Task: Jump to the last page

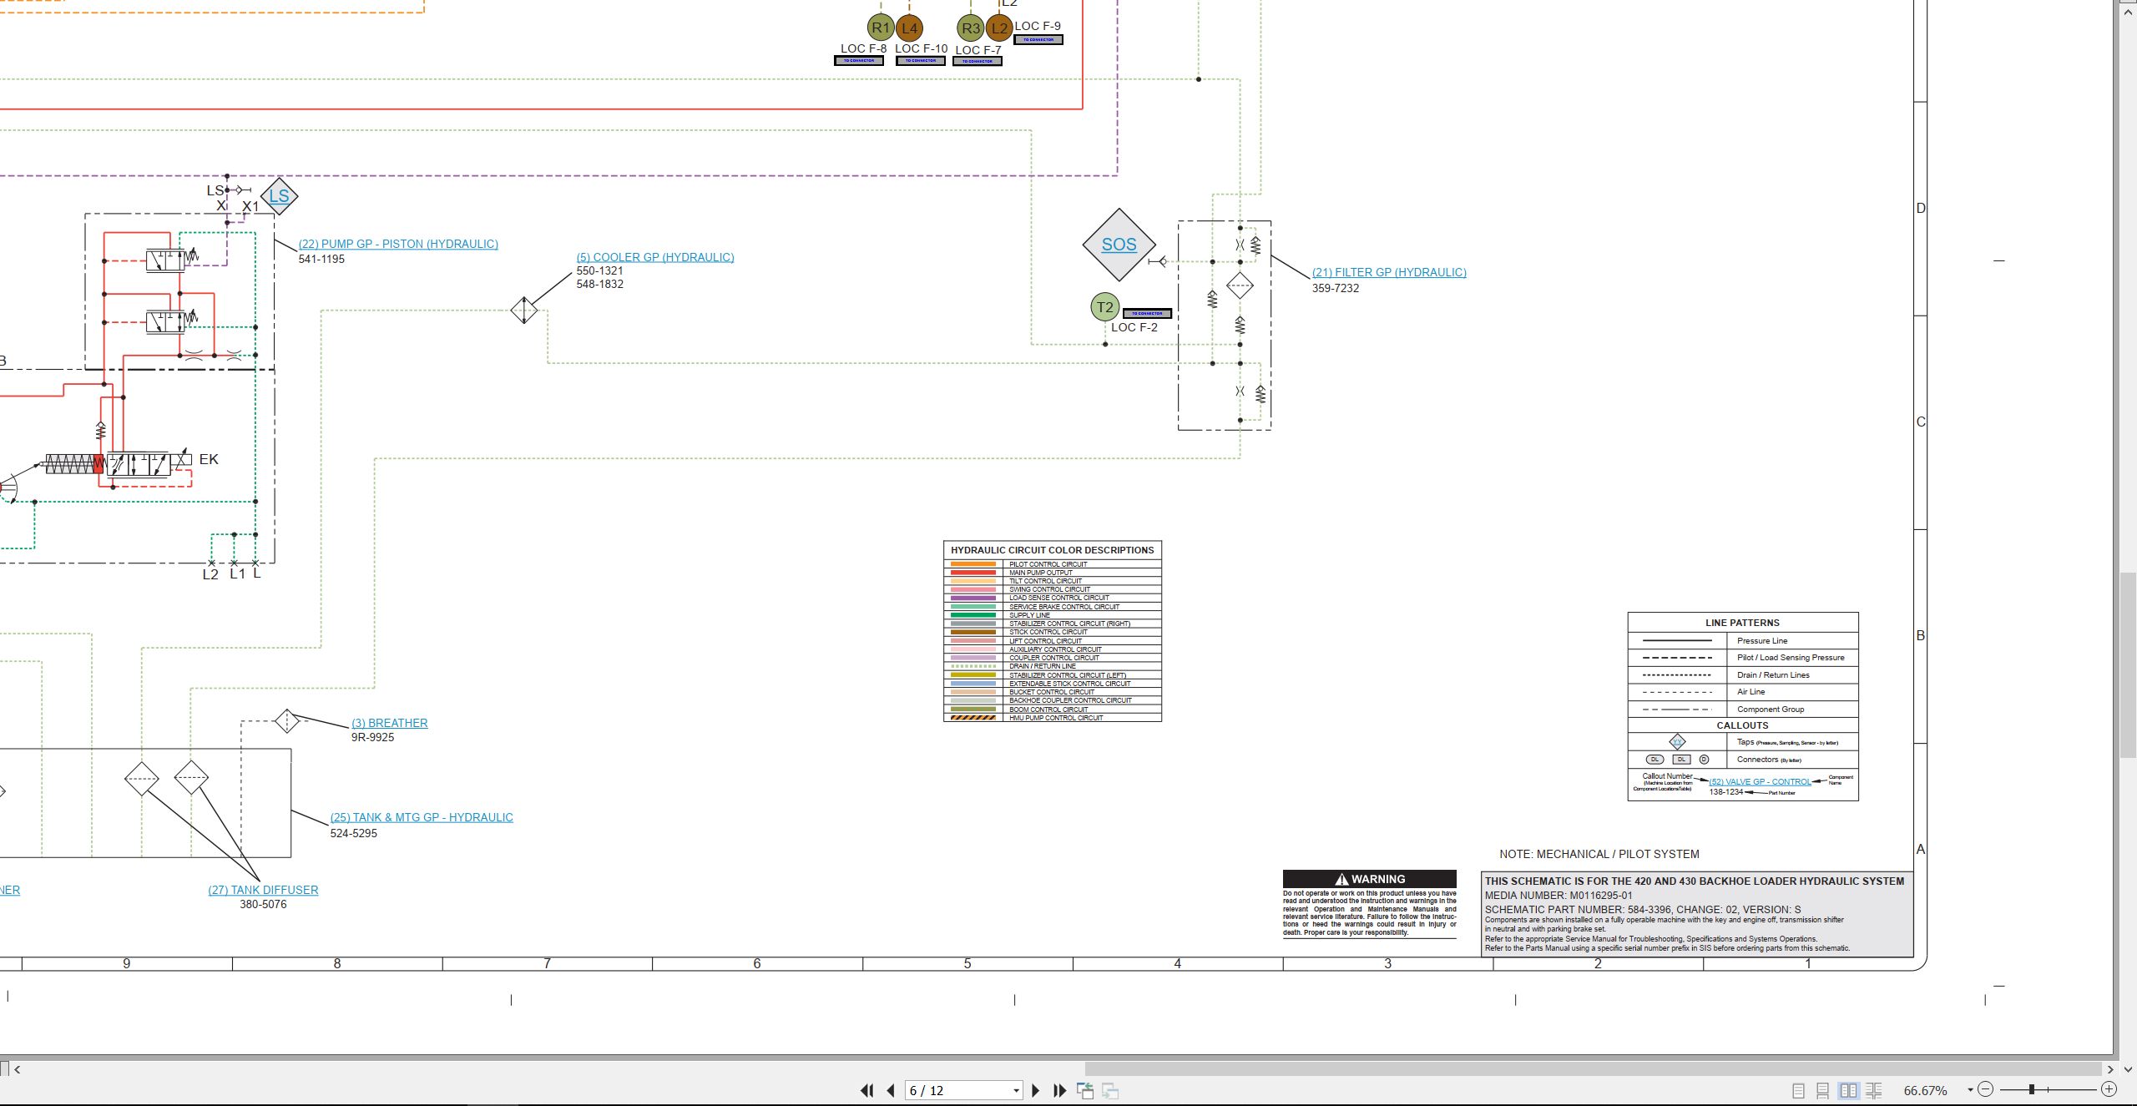Action: pyautogui.click(x=1060, y=1090)
